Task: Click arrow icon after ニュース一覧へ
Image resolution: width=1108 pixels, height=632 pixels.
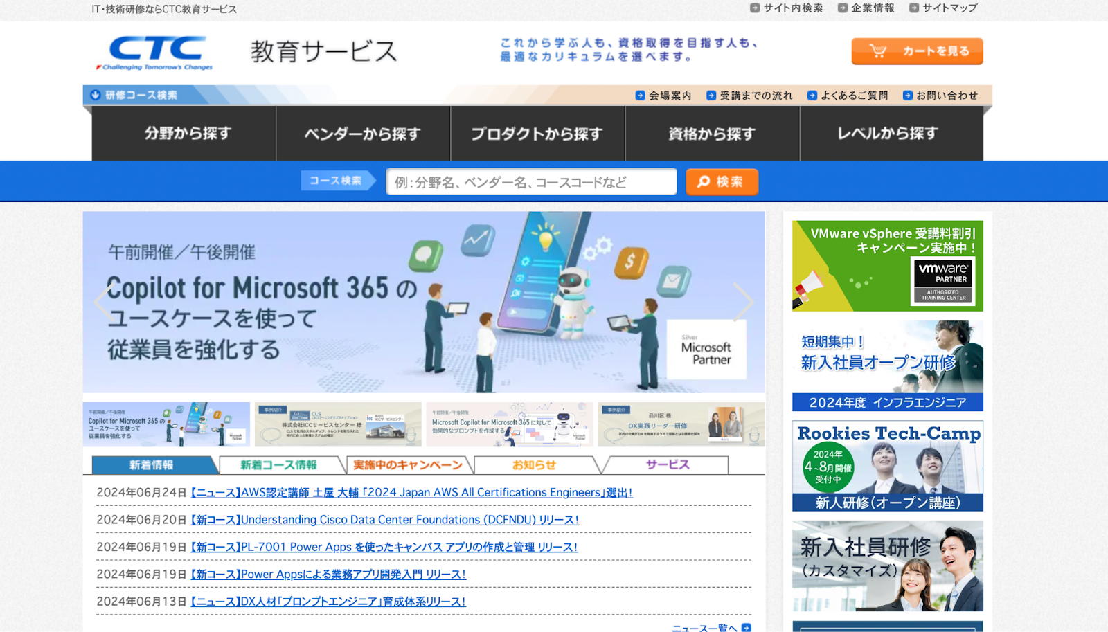Action: coord(747,627)
